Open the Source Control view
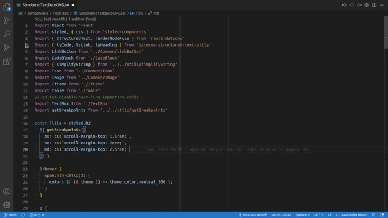Screen dimensions: 388x218 click(x=7, y=20)
